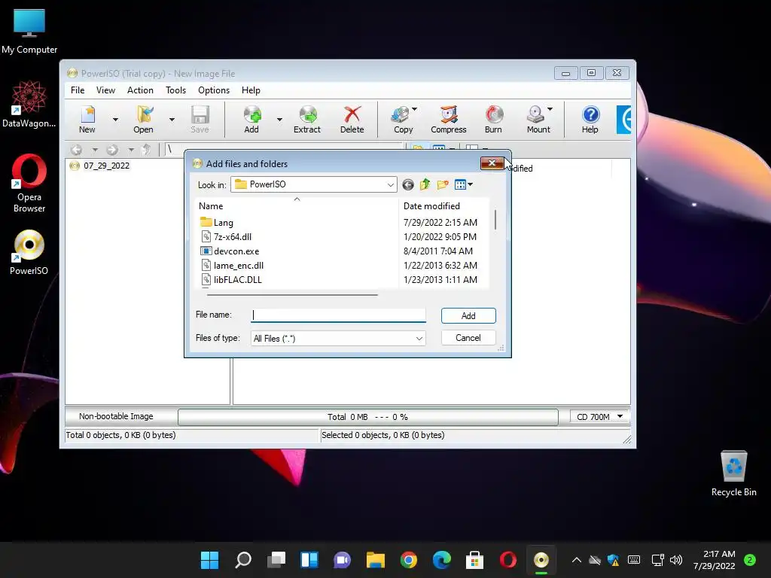
Task: Click the file list horizontal scrollbar
Action: click(x=293, y=295)
